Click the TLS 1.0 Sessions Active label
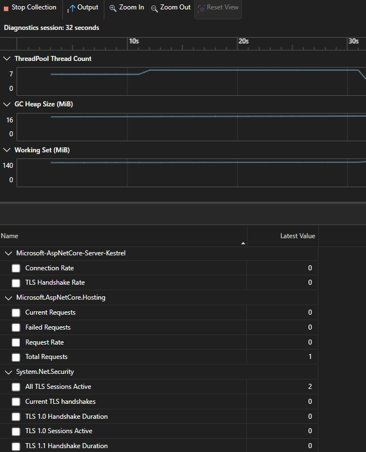This screenshot has width=366, height=452. pos(59,431)
